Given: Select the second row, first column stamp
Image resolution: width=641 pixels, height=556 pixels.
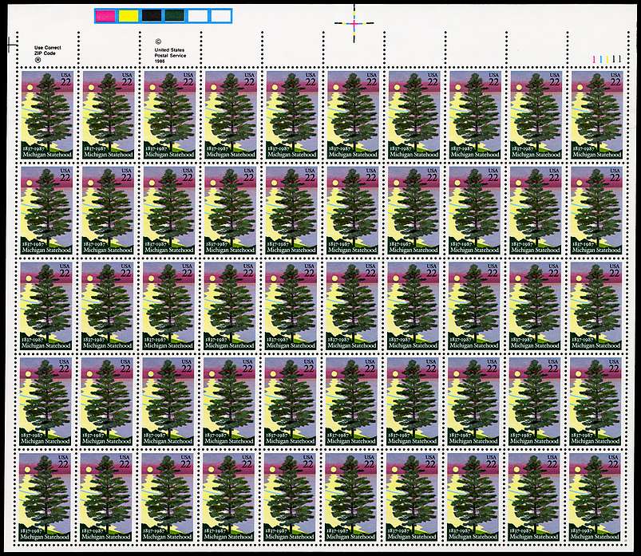Looking at the screenshot, I should tap(47, 209).
